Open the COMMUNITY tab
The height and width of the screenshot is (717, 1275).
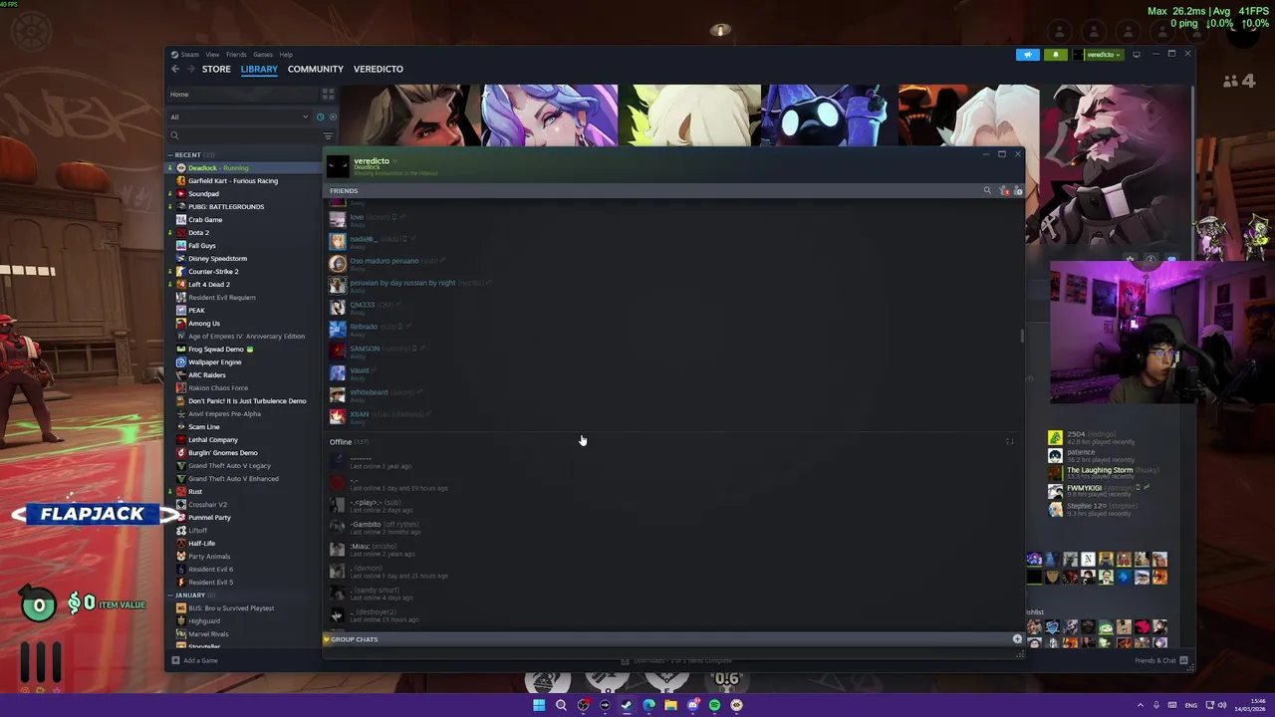(x=316, y=69)
